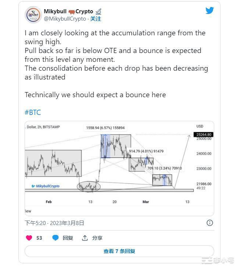
Task: Click the @MikybullCrypto handle
Action: point(65,19)
